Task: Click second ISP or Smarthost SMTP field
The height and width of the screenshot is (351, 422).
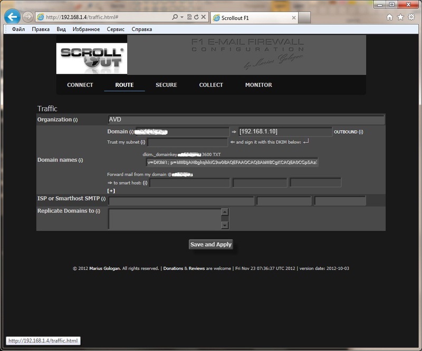Action: [284, 201]
